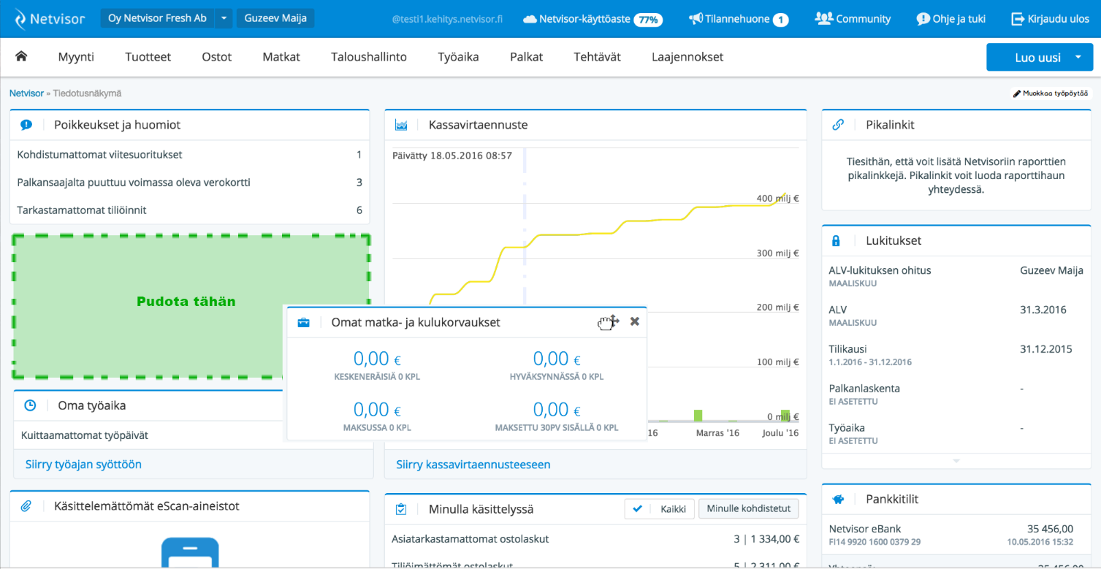Click the Kassavirtaennuste chart icon

click(400, 125)
